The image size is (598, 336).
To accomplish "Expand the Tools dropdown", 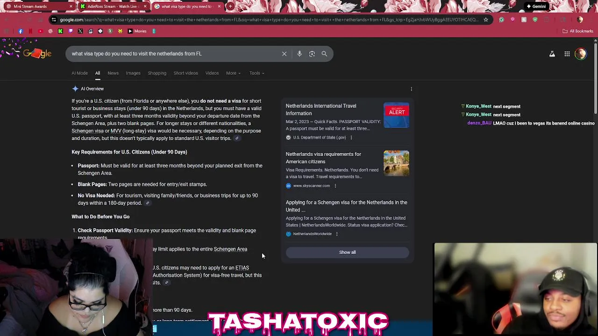I will point(256,73).
